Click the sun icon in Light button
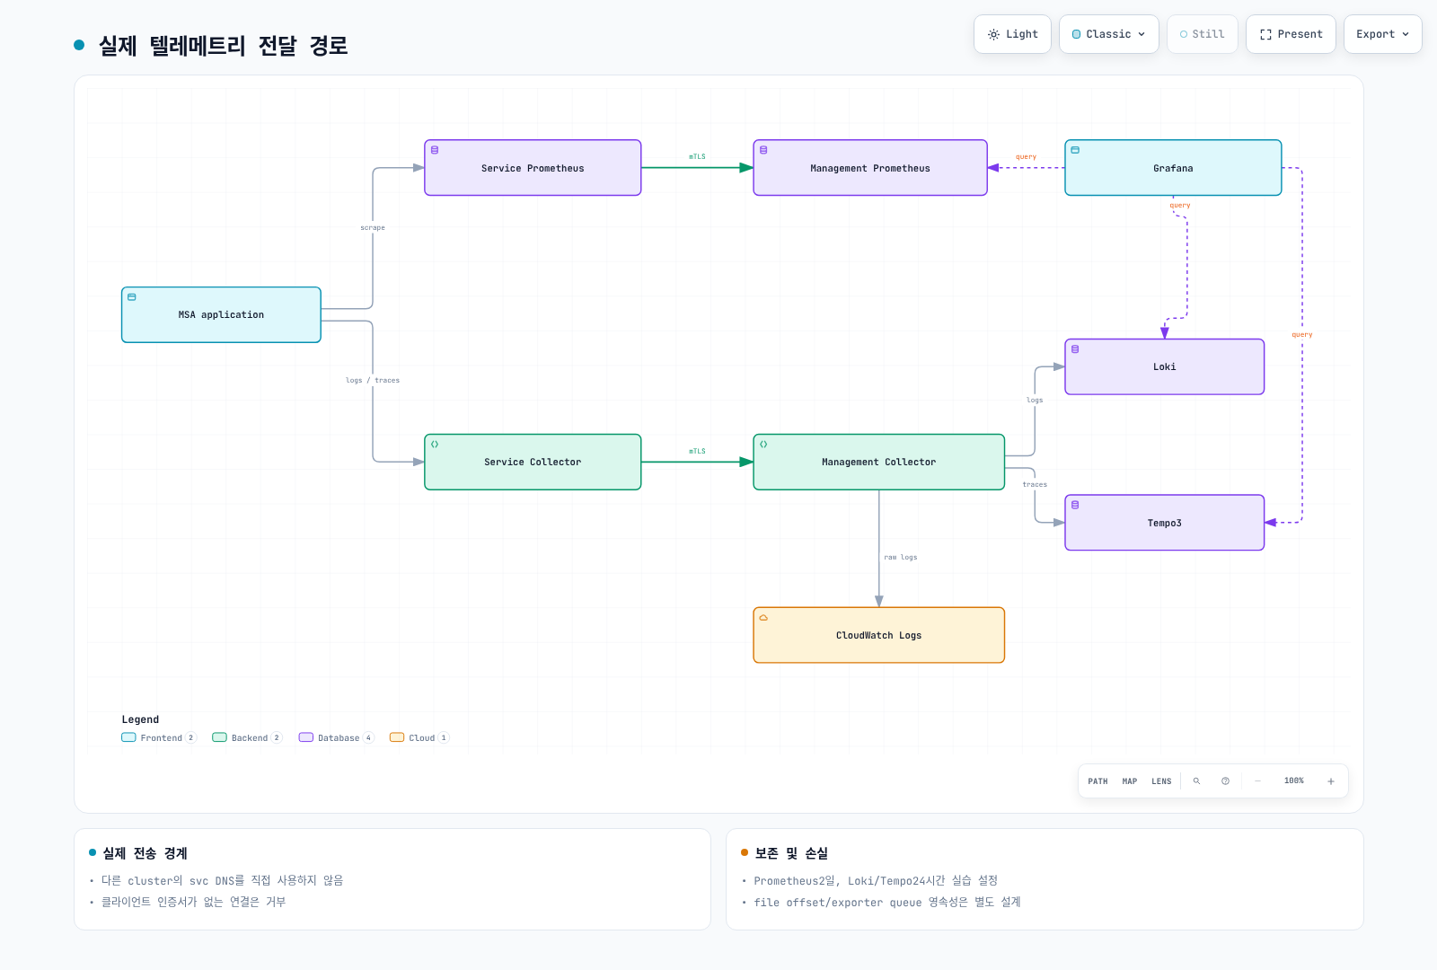The height and width of the screenshot is (970, 1437). point(993,34)
